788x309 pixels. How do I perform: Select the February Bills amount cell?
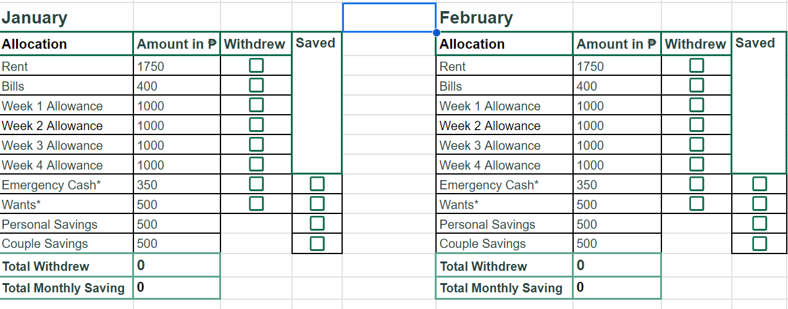click(x=617, y=86)
